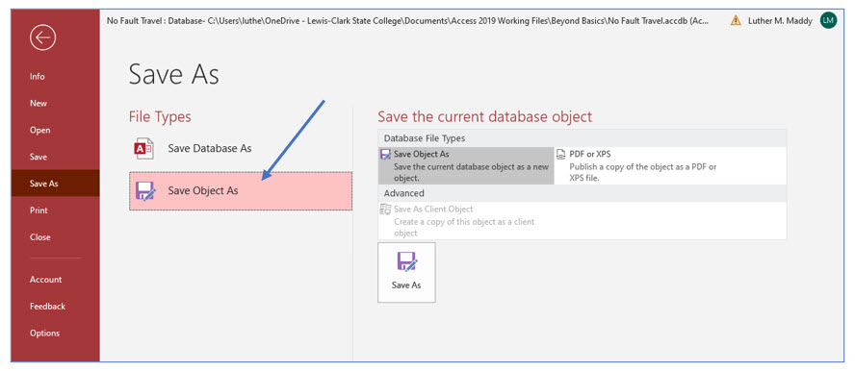The height and width of the screenshot is (371, 855).
Task: Choose Save Object As under Database File Types
Action: coord(466,166)
